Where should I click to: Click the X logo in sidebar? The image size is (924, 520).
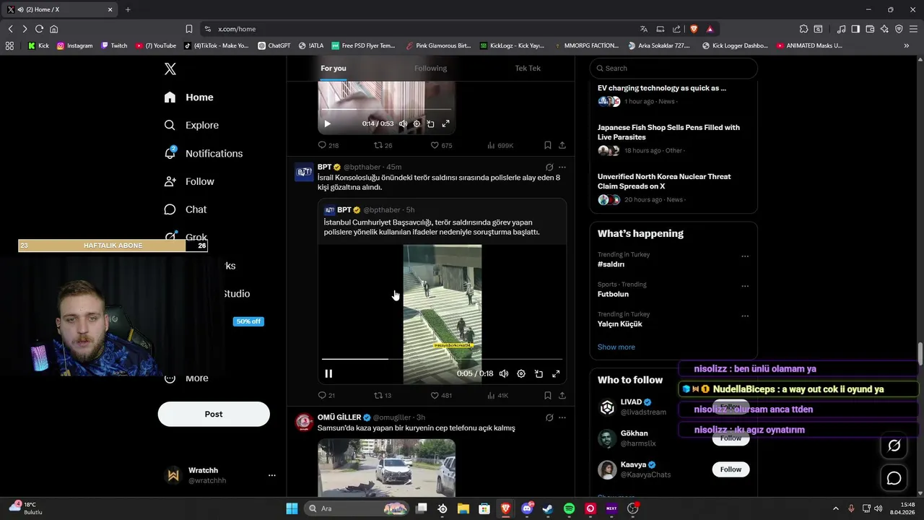(x=170, y=69)
